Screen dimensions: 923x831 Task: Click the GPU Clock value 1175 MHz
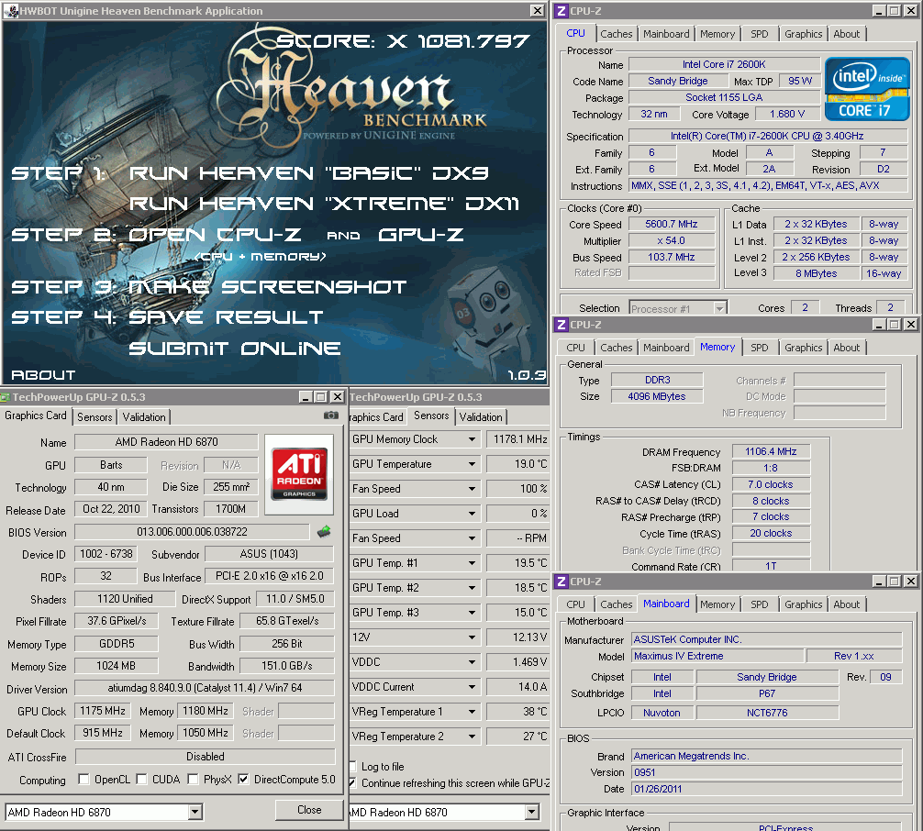tap(103, 711)
